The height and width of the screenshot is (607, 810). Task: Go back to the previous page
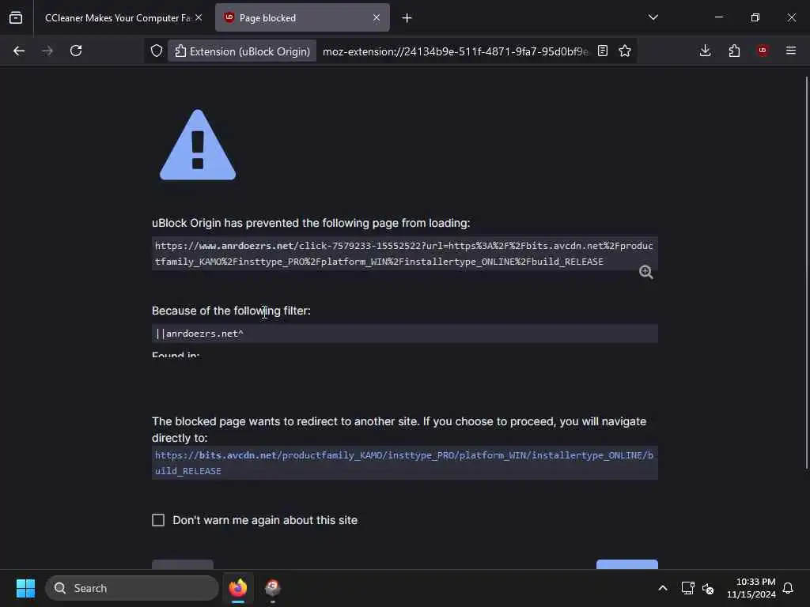point(19,51)
